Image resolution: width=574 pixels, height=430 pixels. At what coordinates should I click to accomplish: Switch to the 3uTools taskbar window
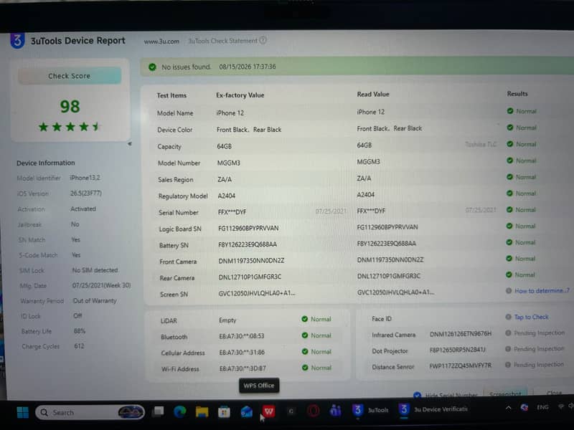[370, 410]
